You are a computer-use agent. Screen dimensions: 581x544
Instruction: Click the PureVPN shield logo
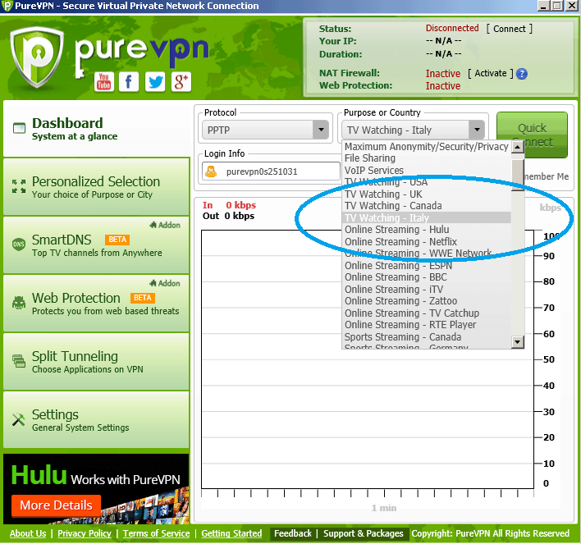(x=37, y=57)
